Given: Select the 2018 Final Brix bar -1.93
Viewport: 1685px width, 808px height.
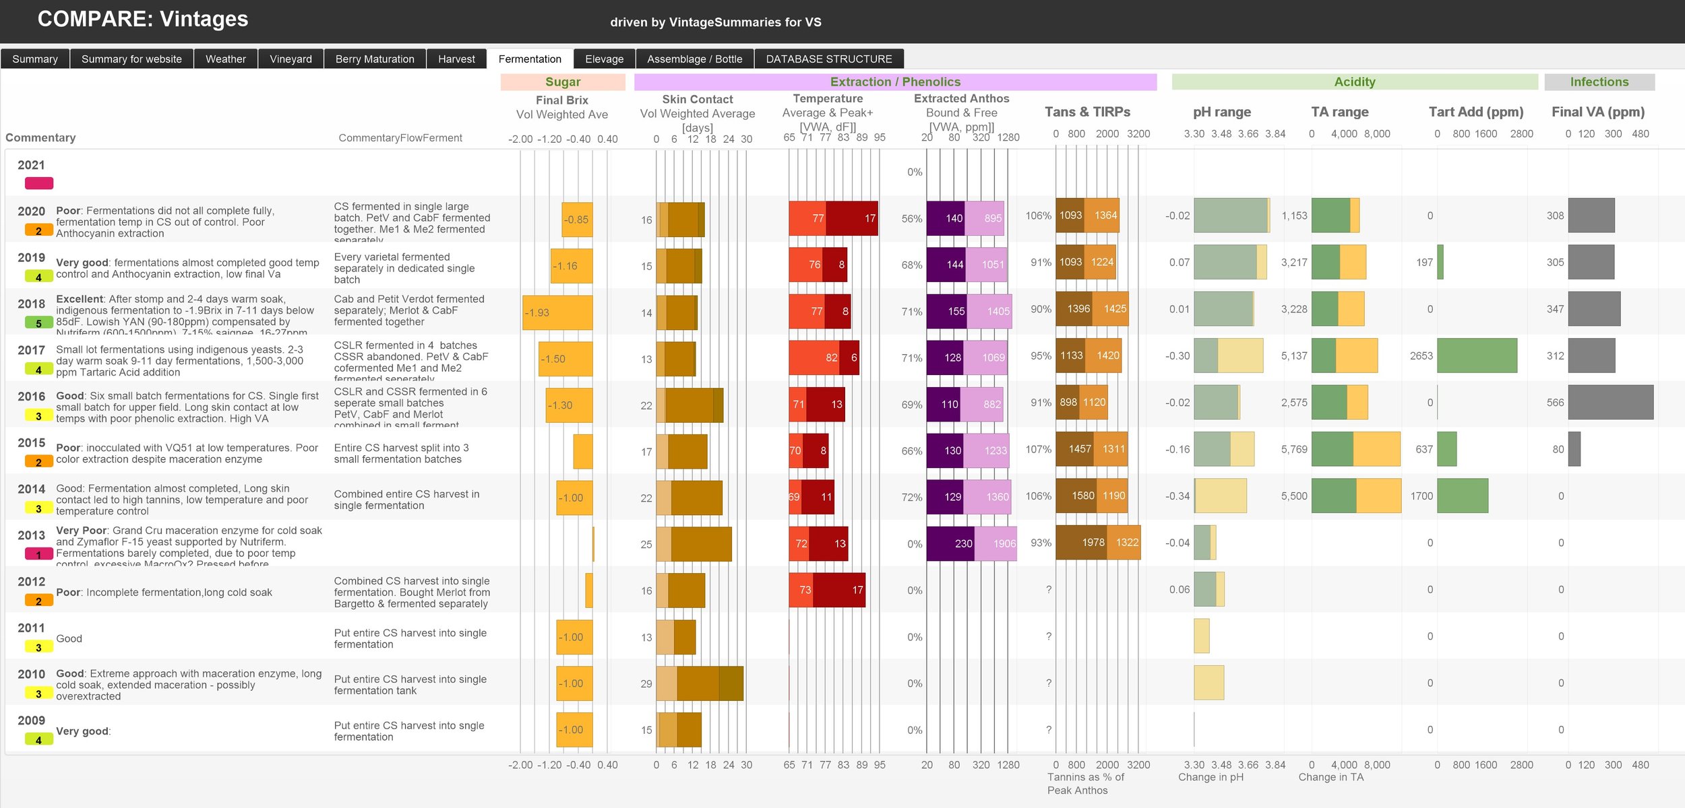Looking at the screenshot, I should click(x=557, y=312).
